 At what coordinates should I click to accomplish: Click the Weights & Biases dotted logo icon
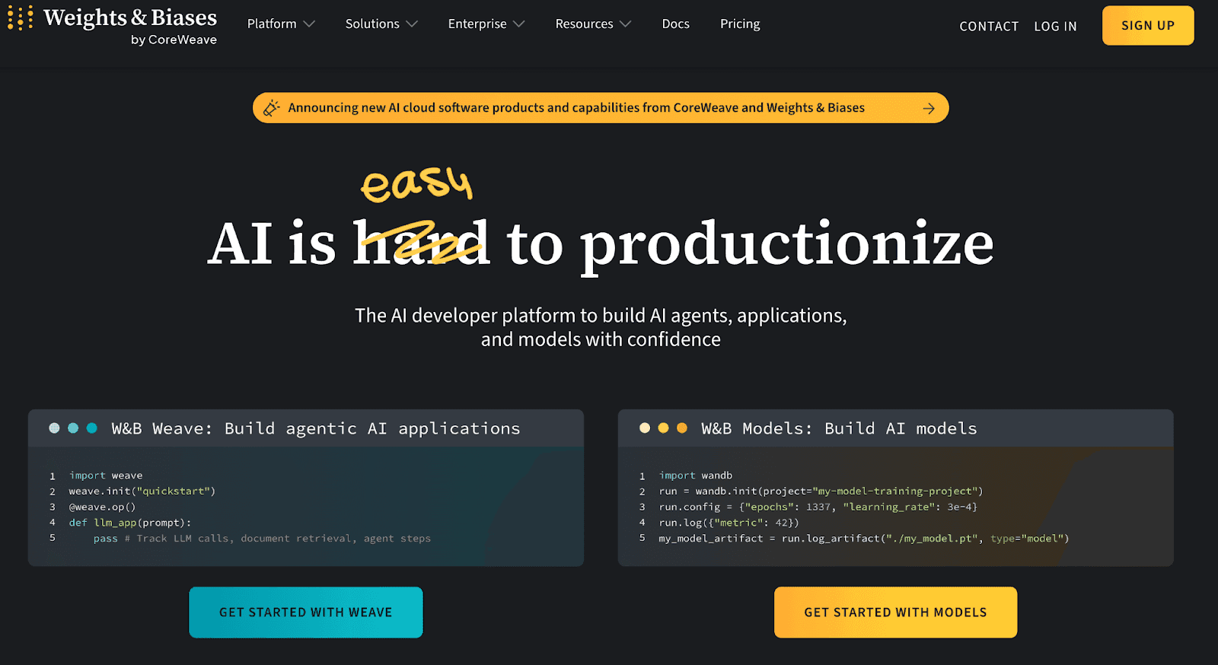21,17
